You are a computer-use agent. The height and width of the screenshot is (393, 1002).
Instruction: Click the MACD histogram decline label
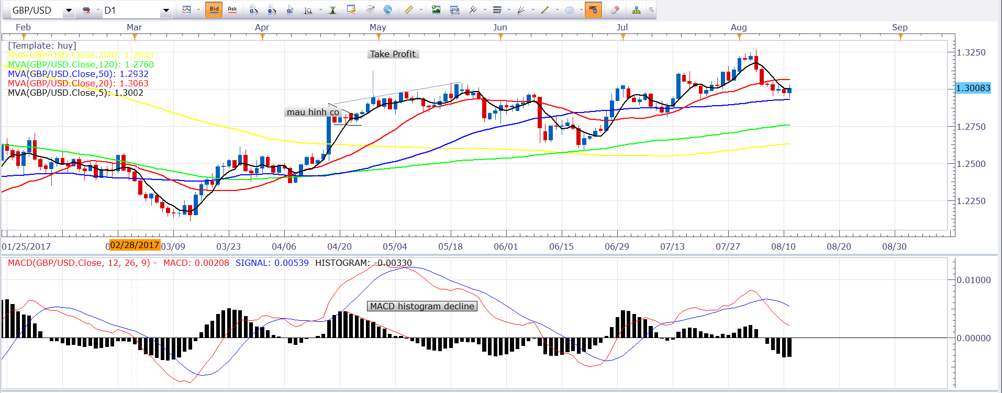pos(422,306)
